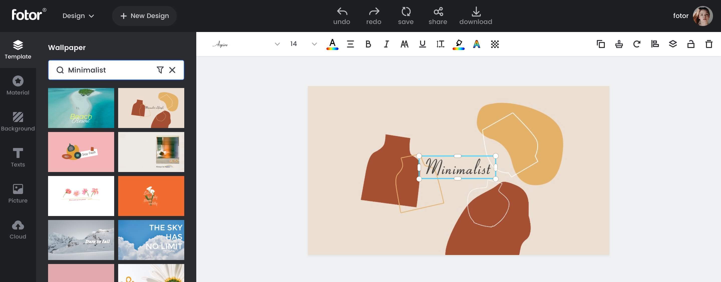Screen dimensions: 721x282
Task: Open the Texts sidebar tab
Action: point(18,158)
